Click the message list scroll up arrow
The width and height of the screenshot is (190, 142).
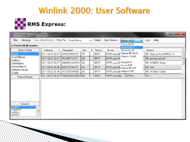pyautogui.click(x=183, y=50)
